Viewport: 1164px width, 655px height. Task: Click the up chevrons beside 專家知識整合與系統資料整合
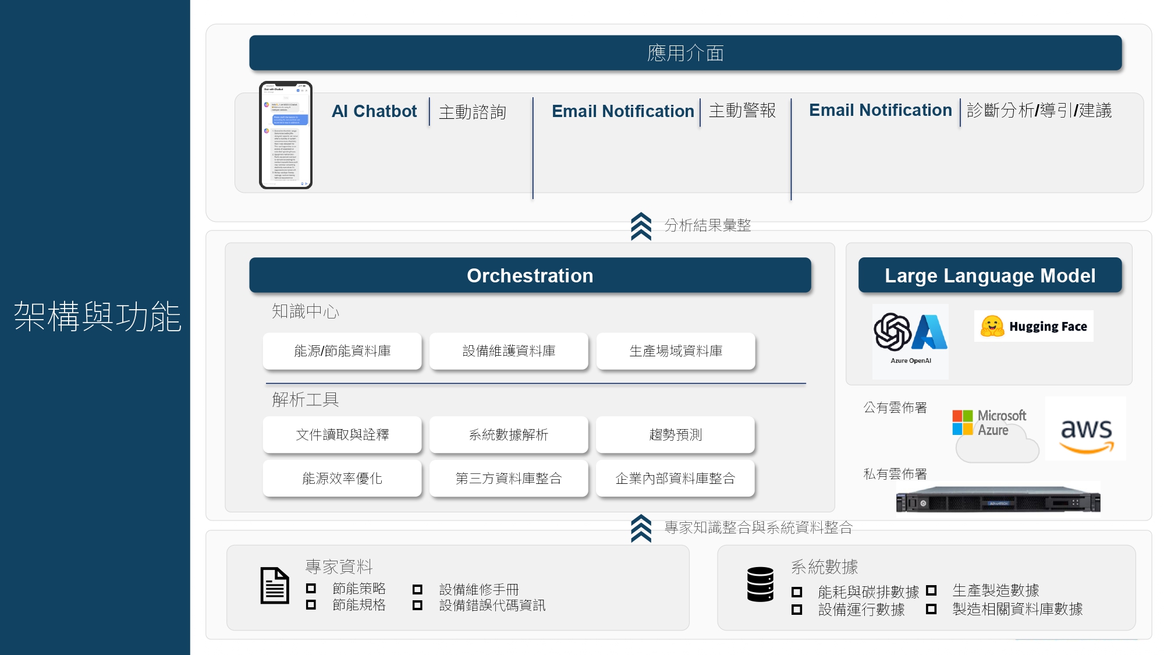point(641,528)
